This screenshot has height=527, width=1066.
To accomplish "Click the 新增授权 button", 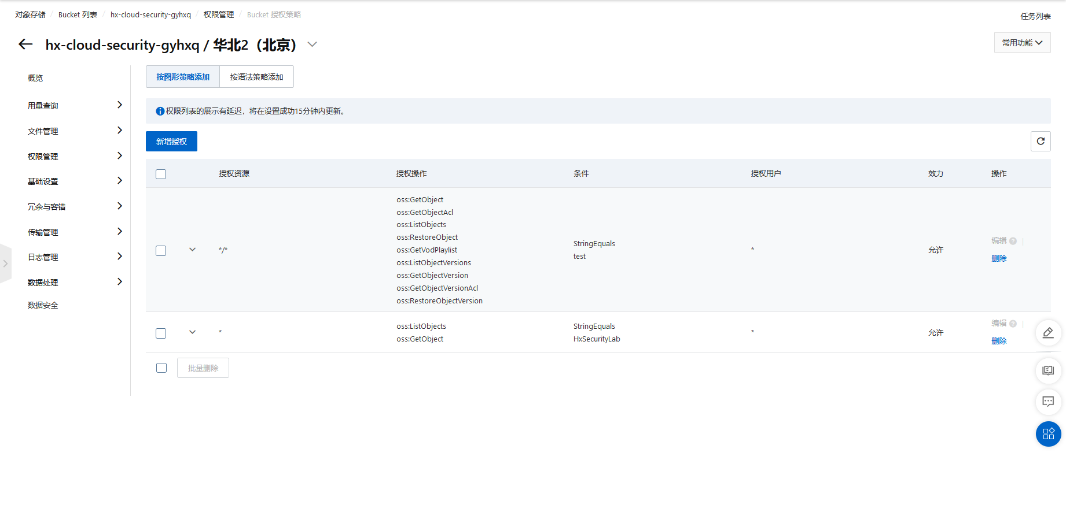I will (x=171, y=142).
